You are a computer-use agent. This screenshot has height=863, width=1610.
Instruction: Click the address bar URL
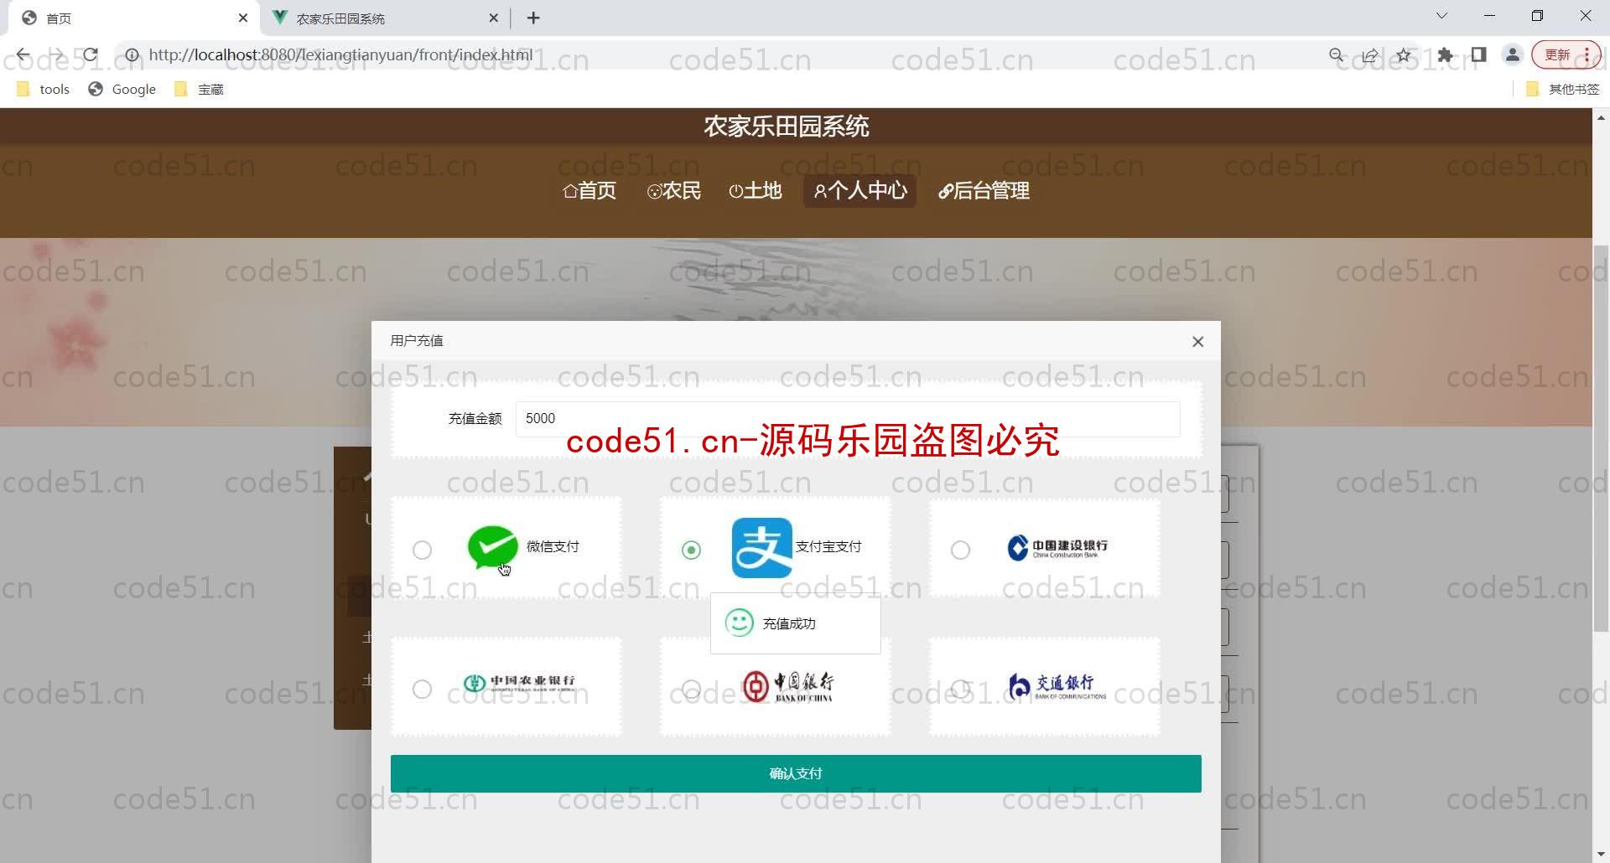pyautogui.click(x=340, y=55)
